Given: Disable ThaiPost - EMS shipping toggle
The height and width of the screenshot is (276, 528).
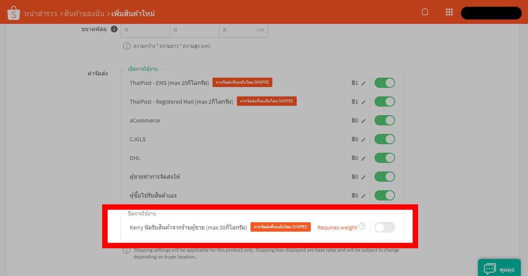Looking at the screenshot, I should (385, 83).
